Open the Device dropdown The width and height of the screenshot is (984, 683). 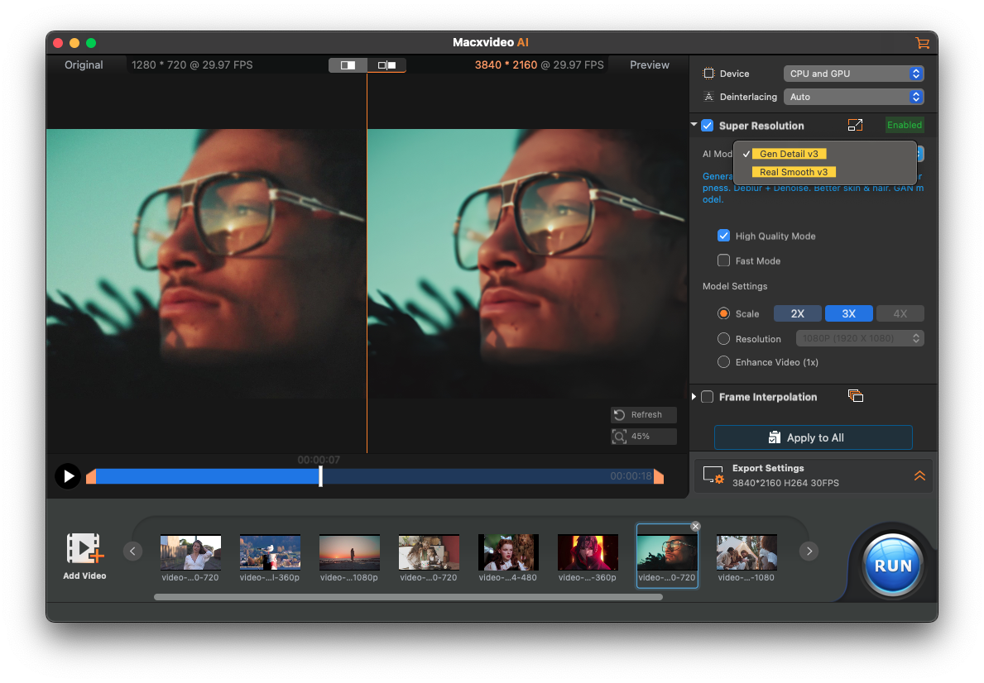[853, 74]
